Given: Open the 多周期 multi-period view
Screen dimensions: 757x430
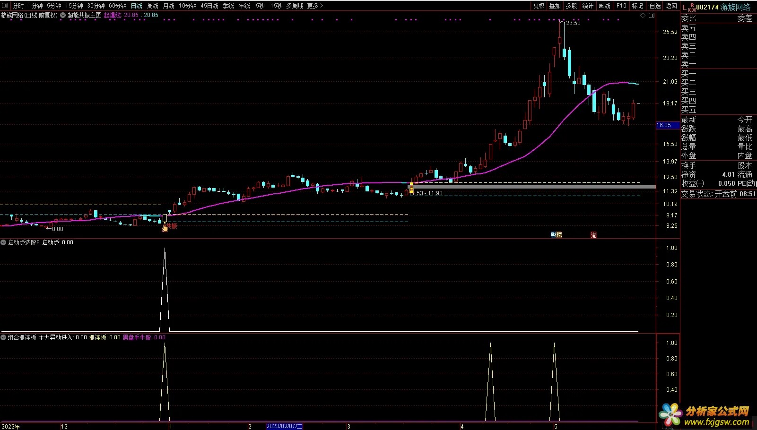Looking at the screenshot, I should [295, 6].
